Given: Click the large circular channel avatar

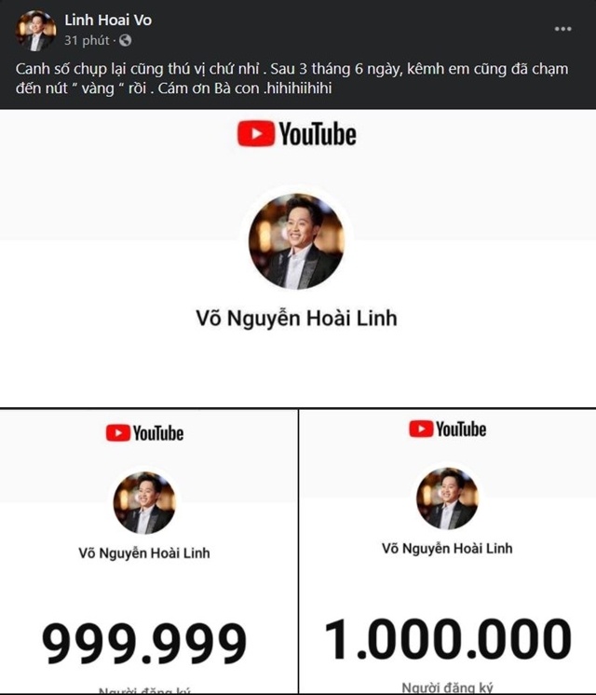Looking at the screenshot, I should [296, 241].
